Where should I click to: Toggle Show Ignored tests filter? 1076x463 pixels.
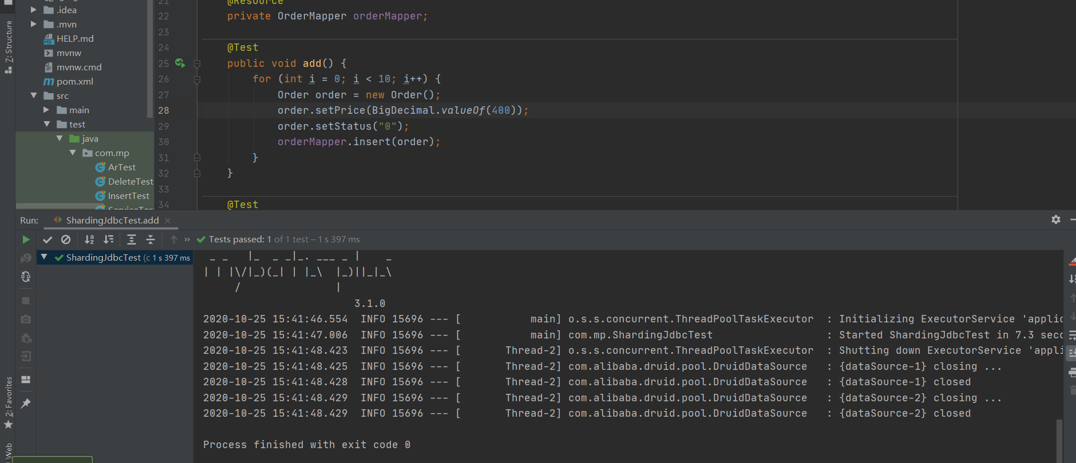point(66,240)
